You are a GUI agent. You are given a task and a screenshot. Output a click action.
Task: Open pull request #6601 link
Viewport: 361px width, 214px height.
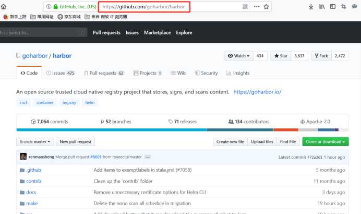coord(96,157)
